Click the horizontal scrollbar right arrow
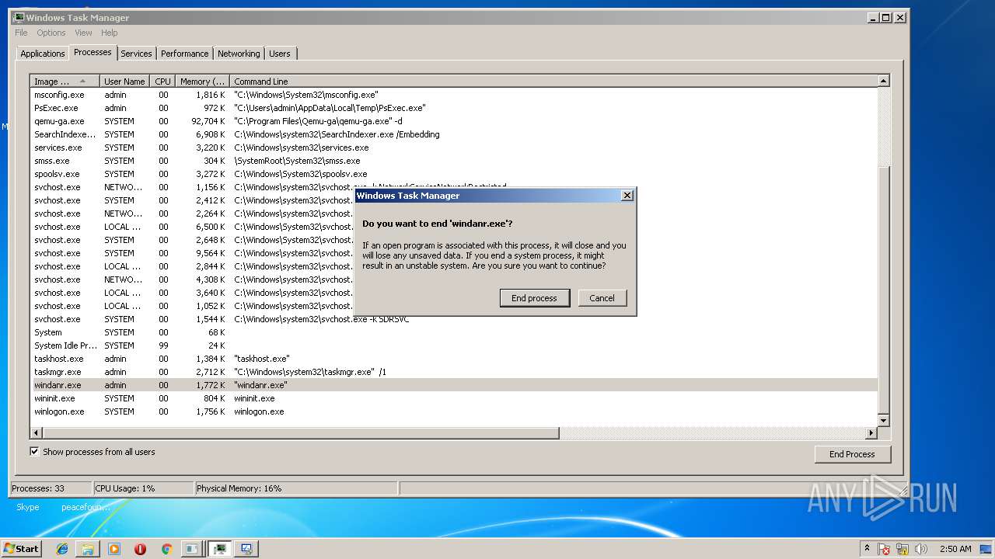 871,432
